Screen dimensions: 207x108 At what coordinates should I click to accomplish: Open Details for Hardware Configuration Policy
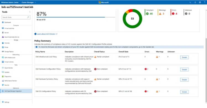pos(184,70)
